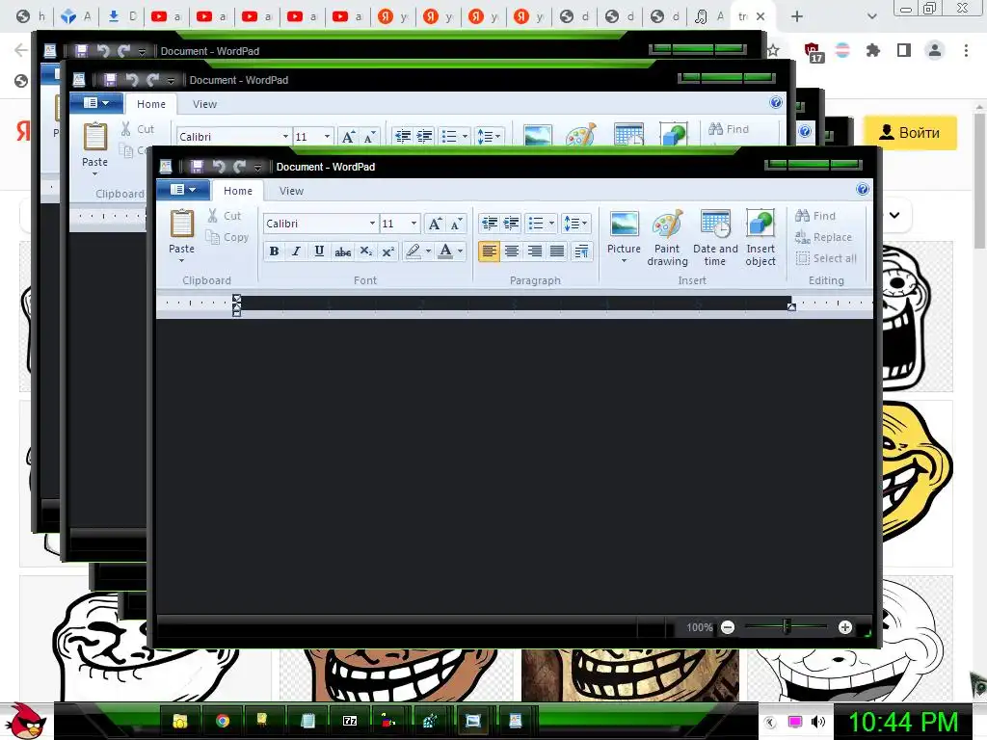This screenshot has width=987, height=740.
Task: Open Help in front WordPad
Action: tap(863, 190)
